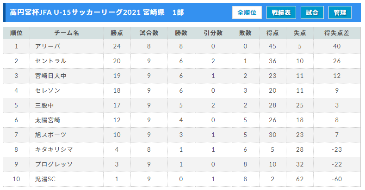Select team キタキリシマ
The height and width of the screenshot is (190, 365).
54,149
